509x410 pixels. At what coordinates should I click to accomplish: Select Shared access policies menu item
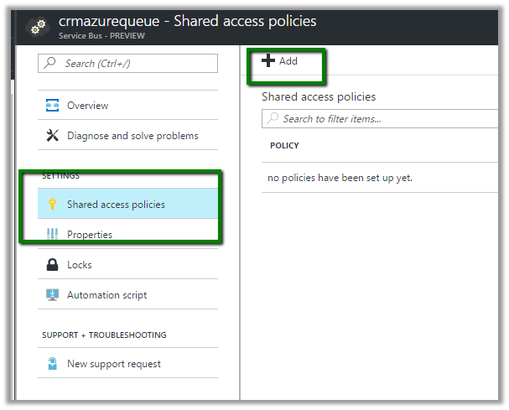pos(116,205)
